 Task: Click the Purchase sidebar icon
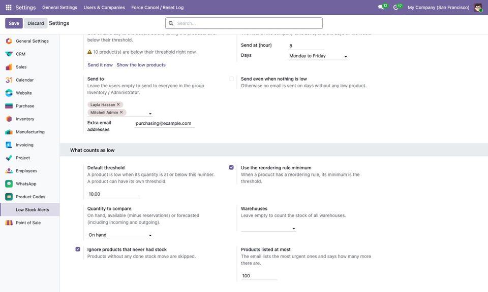click(x=9, y=106)
